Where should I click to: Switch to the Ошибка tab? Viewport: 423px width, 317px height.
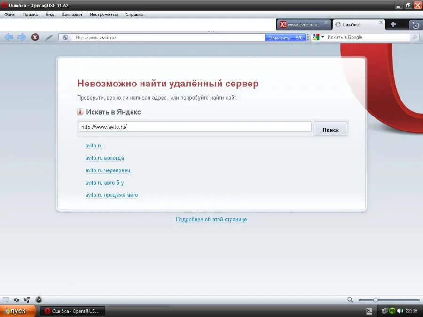[x=358, y=25]
